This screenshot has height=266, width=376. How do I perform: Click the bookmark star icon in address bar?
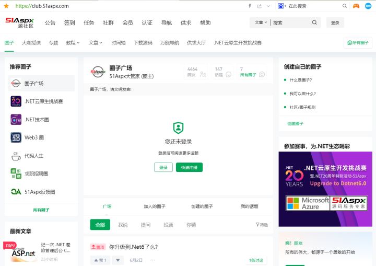tap(6, 6)
